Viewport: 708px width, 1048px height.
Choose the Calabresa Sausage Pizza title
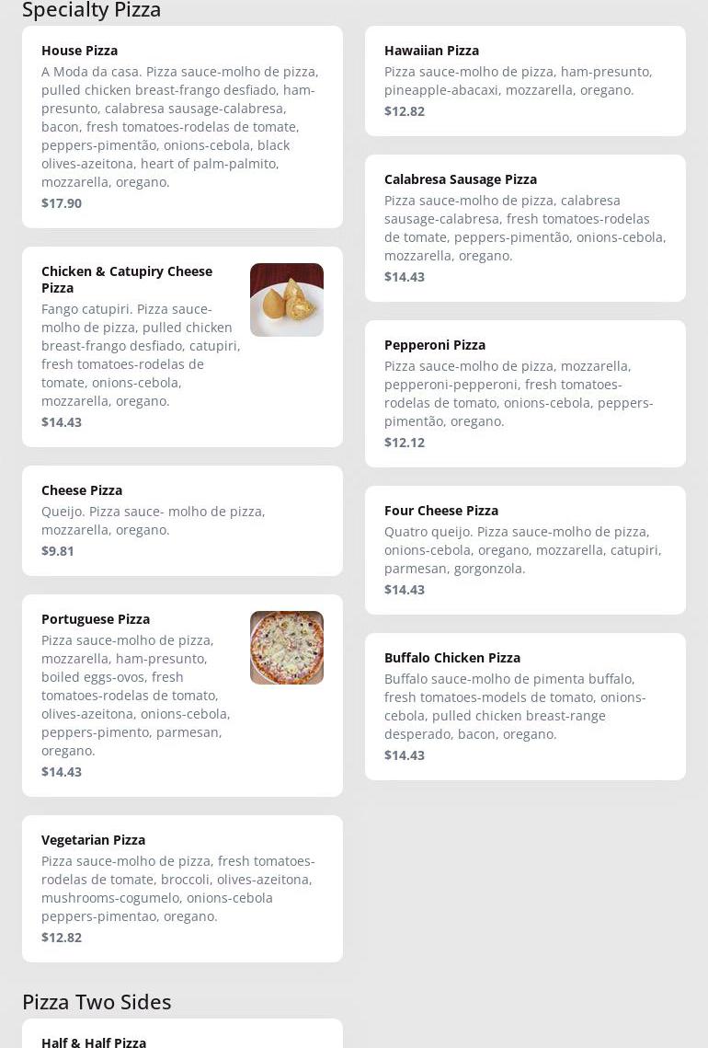(x=460, y=179)
